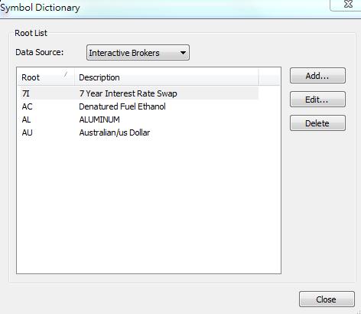
Task: Click the dropdown arrow beside Interactive Brokers
Action: pyautogui.click(x=183, y=53)
